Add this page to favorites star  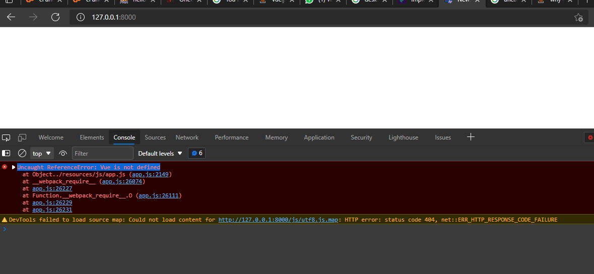578,18
